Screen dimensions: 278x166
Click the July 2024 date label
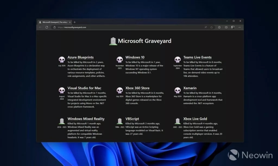tap(120, 96)
